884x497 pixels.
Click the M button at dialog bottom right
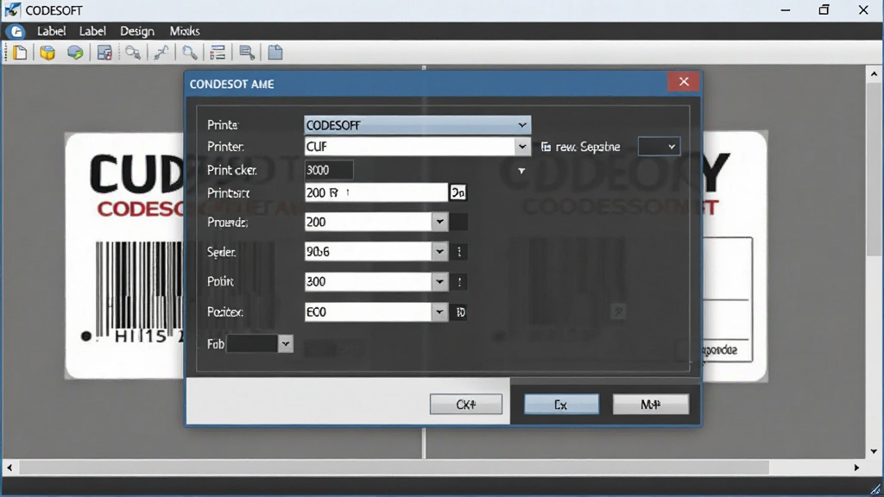pyautogui.click(x=651, y=404)
